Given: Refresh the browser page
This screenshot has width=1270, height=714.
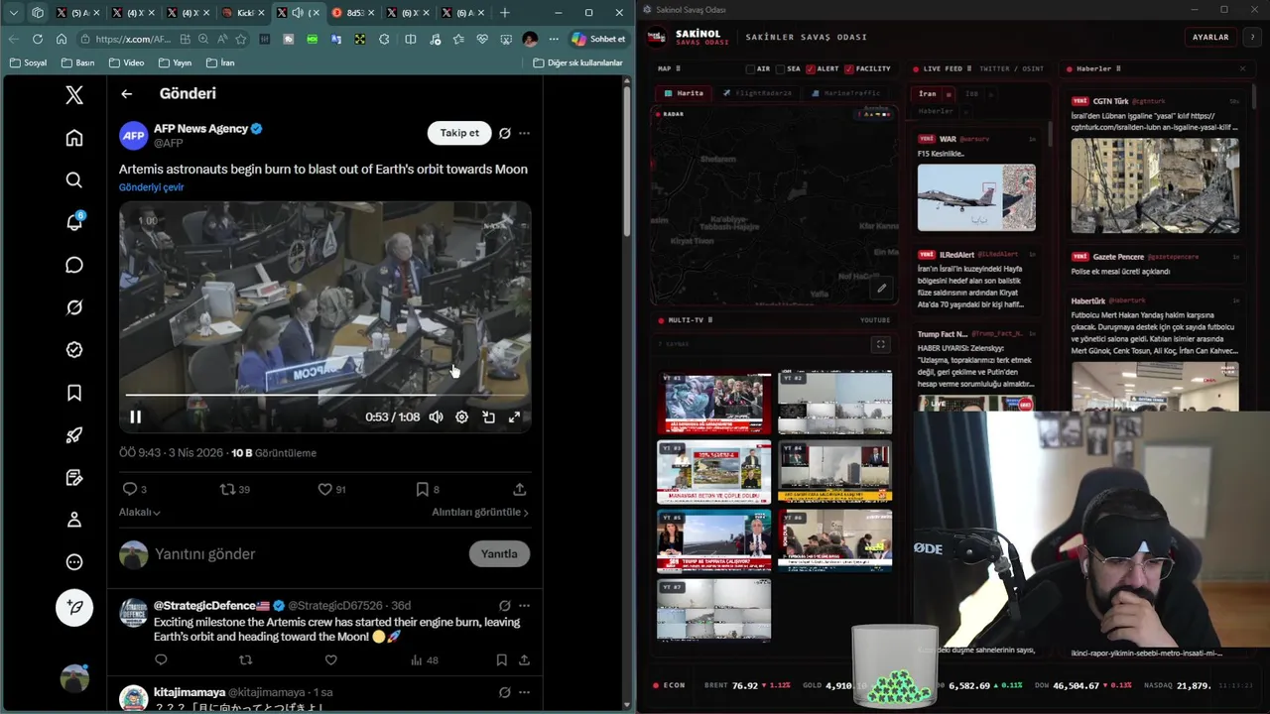Looking at the screenshot, I should click(38, 39).
